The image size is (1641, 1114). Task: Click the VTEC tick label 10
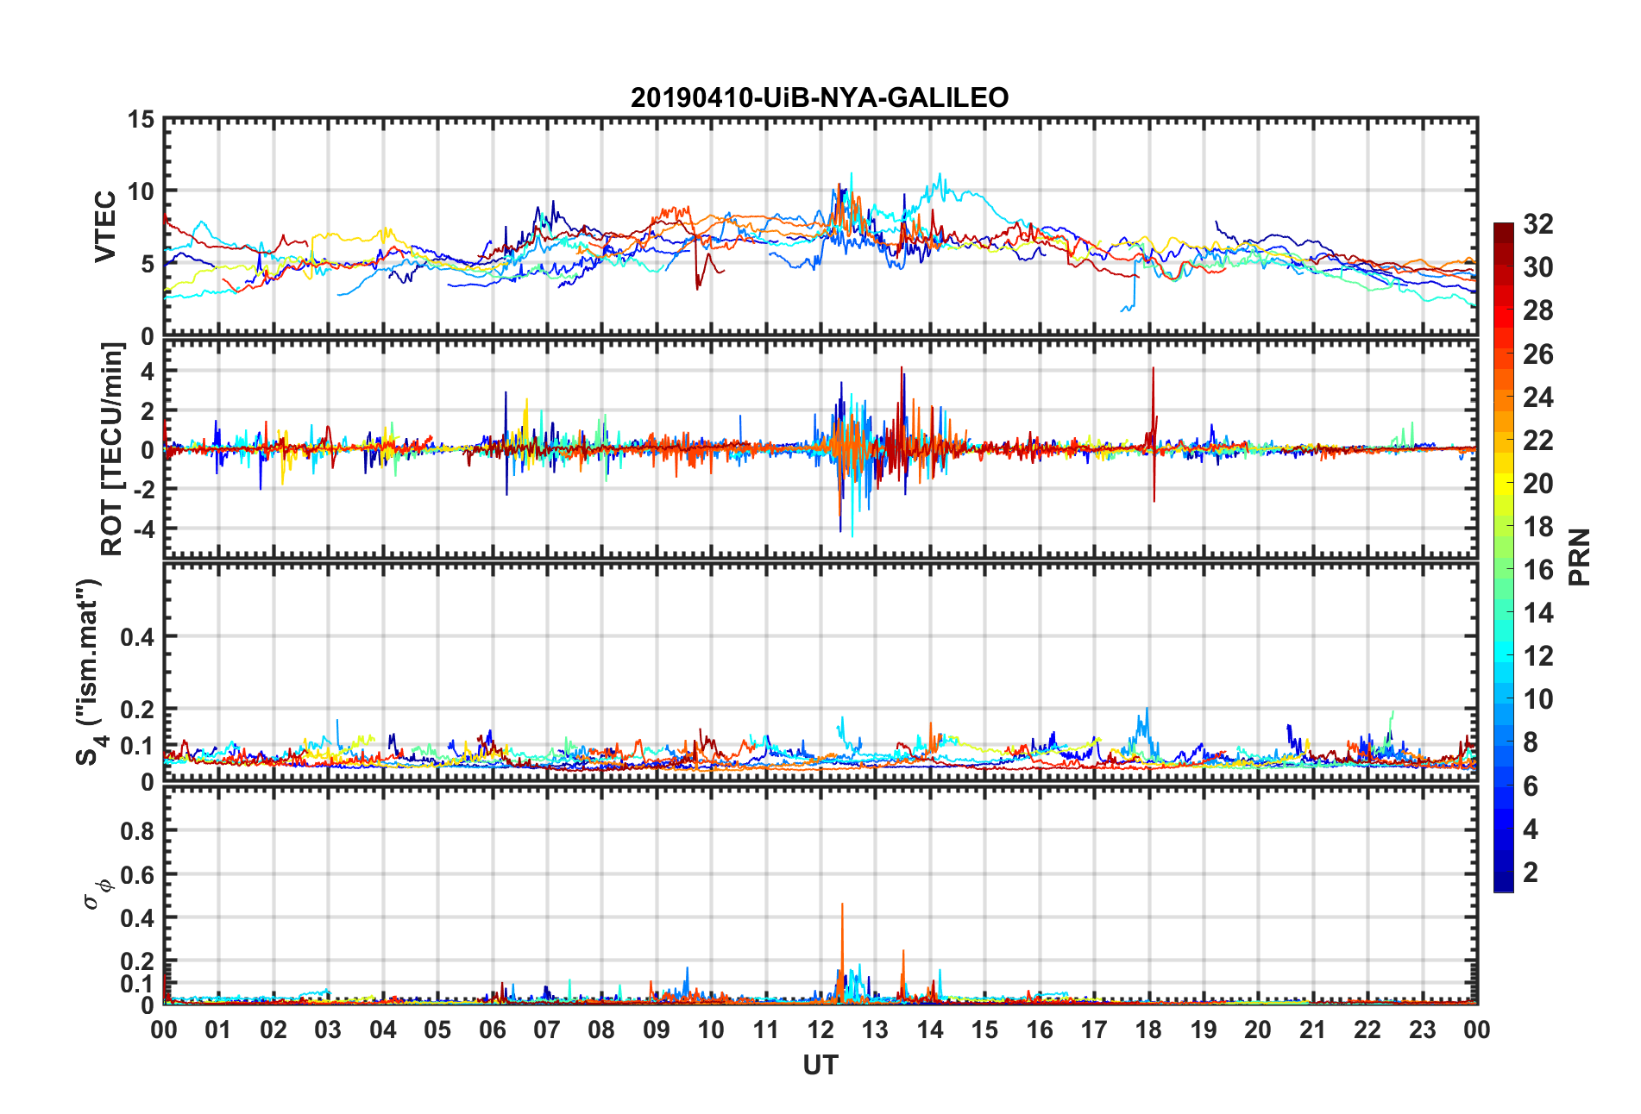click(x=141, y=191)
